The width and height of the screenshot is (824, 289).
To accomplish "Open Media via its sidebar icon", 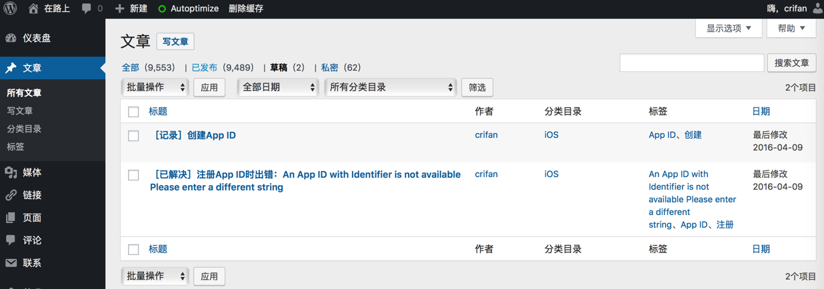I will pos(11,172).
